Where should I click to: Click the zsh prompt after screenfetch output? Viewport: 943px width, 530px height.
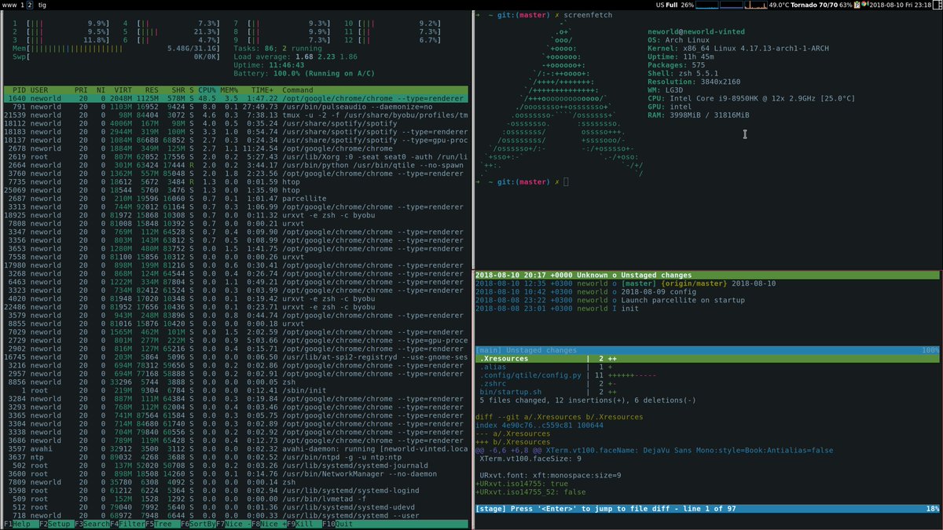point(521,181)
